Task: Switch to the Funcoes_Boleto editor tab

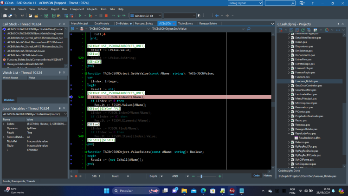Action: click(144, 23)
